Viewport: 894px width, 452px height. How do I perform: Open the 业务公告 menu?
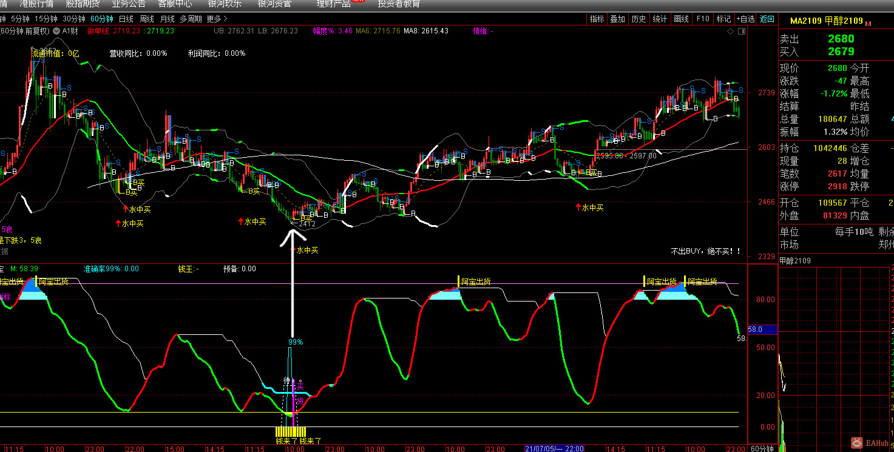pos(129,4)
